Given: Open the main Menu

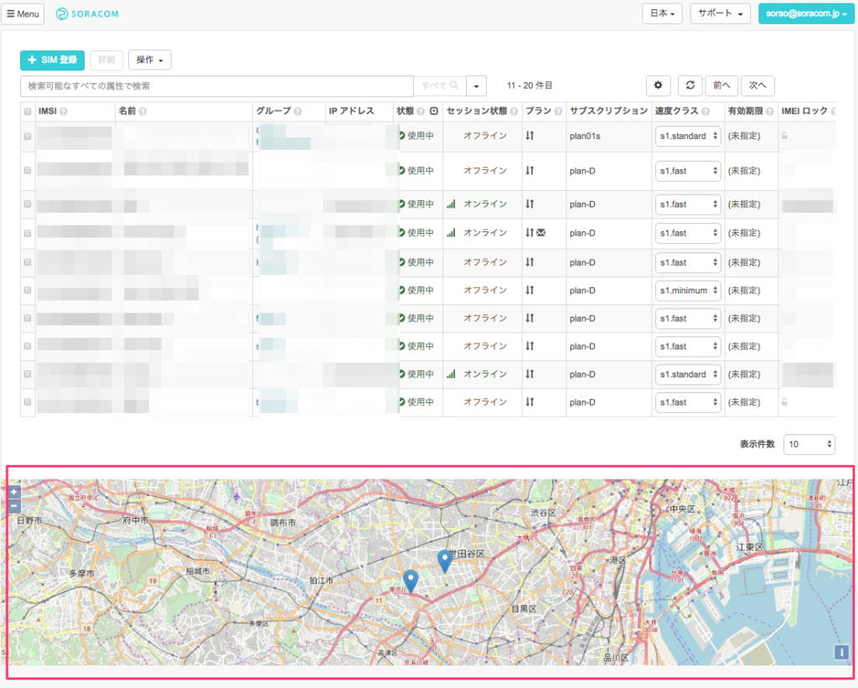Looking at the screenshot, I should tap(23, 14).
